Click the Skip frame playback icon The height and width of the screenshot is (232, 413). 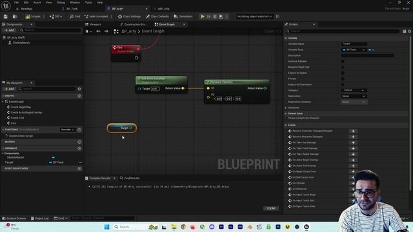pyautogui.click(x=209, y=16)
